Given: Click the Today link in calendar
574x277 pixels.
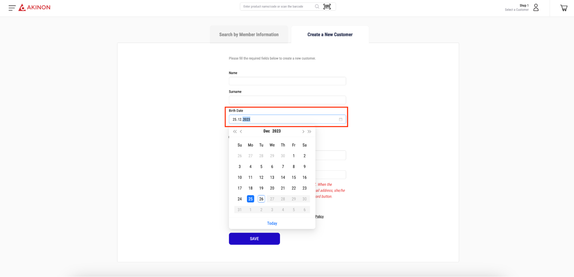Looking at the screenshot, I should [272, 223].
